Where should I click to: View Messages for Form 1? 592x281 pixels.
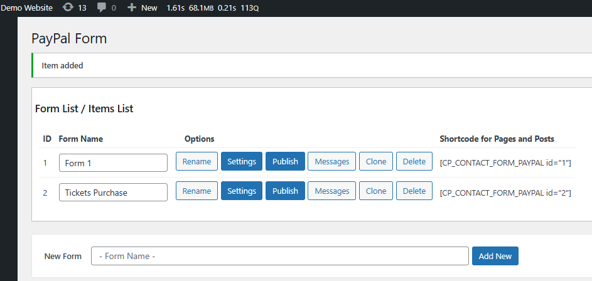pos(332,161)
